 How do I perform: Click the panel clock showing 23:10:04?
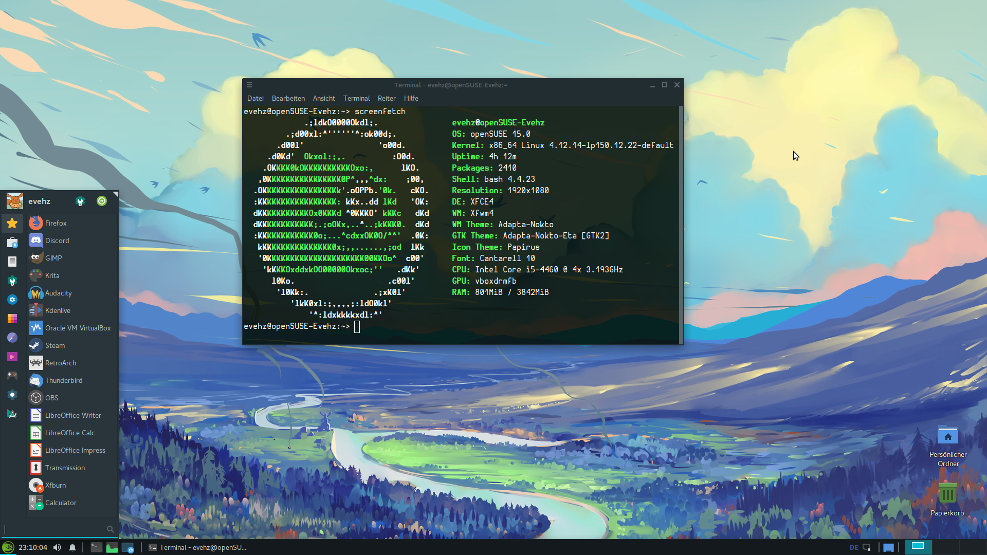(x=33, y=547)
